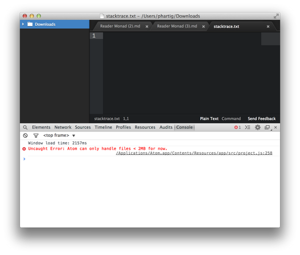The width and height of the screenshot is (300, 255).
Task: Click line number 1 in the gutter
Action: point(94,36)
